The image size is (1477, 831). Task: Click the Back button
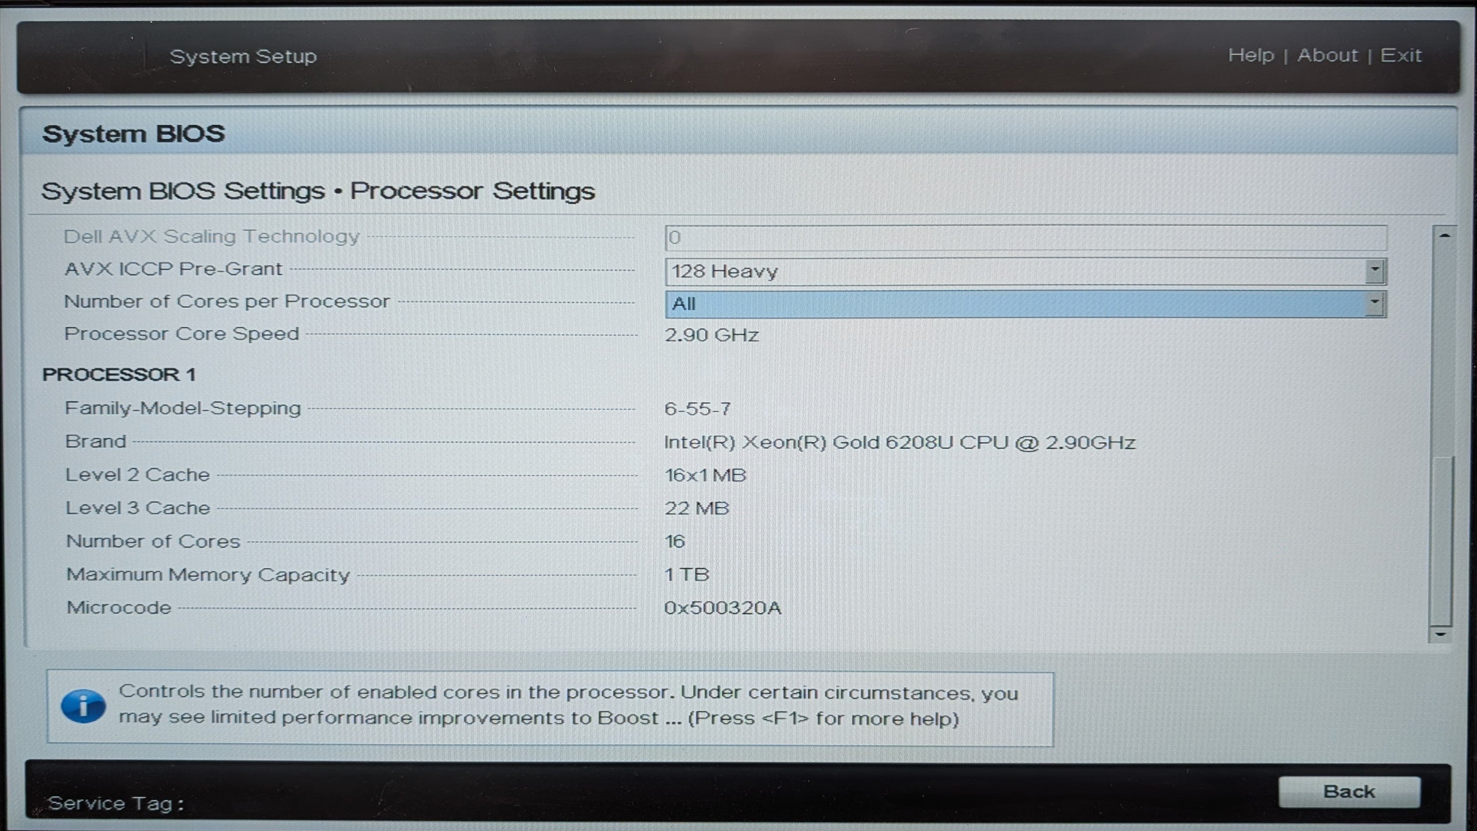click(1349, 792)
